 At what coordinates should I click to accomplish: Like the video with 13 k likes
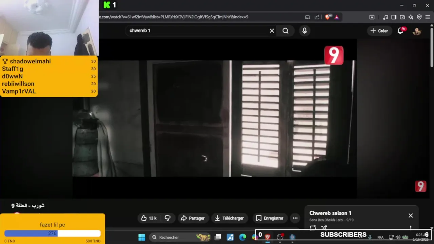149,218
